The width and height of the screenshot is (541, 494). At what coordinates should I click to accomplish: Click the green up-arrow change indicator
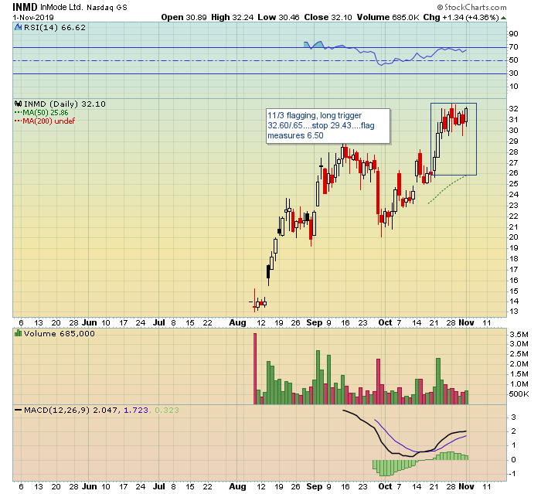(503, 18)
